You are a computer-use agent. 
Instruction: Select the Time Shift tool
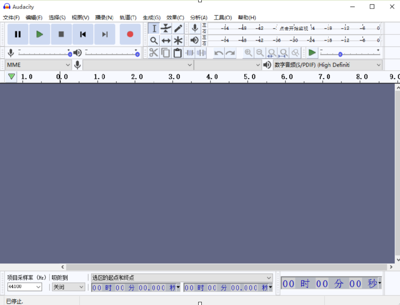coord(166,40)
